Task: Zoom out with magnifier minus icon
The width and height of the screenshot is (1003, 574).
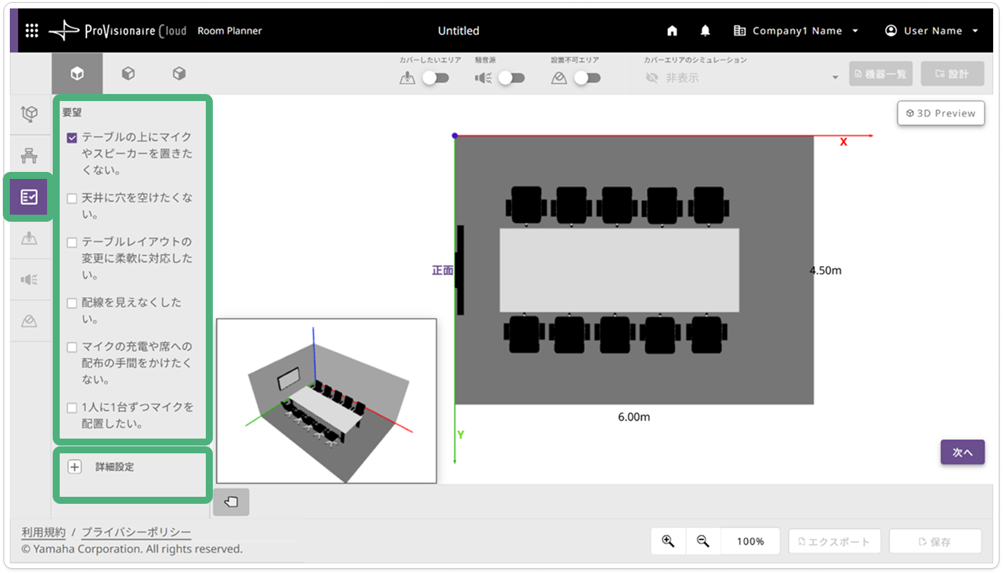Action: [x=702, y=541]
